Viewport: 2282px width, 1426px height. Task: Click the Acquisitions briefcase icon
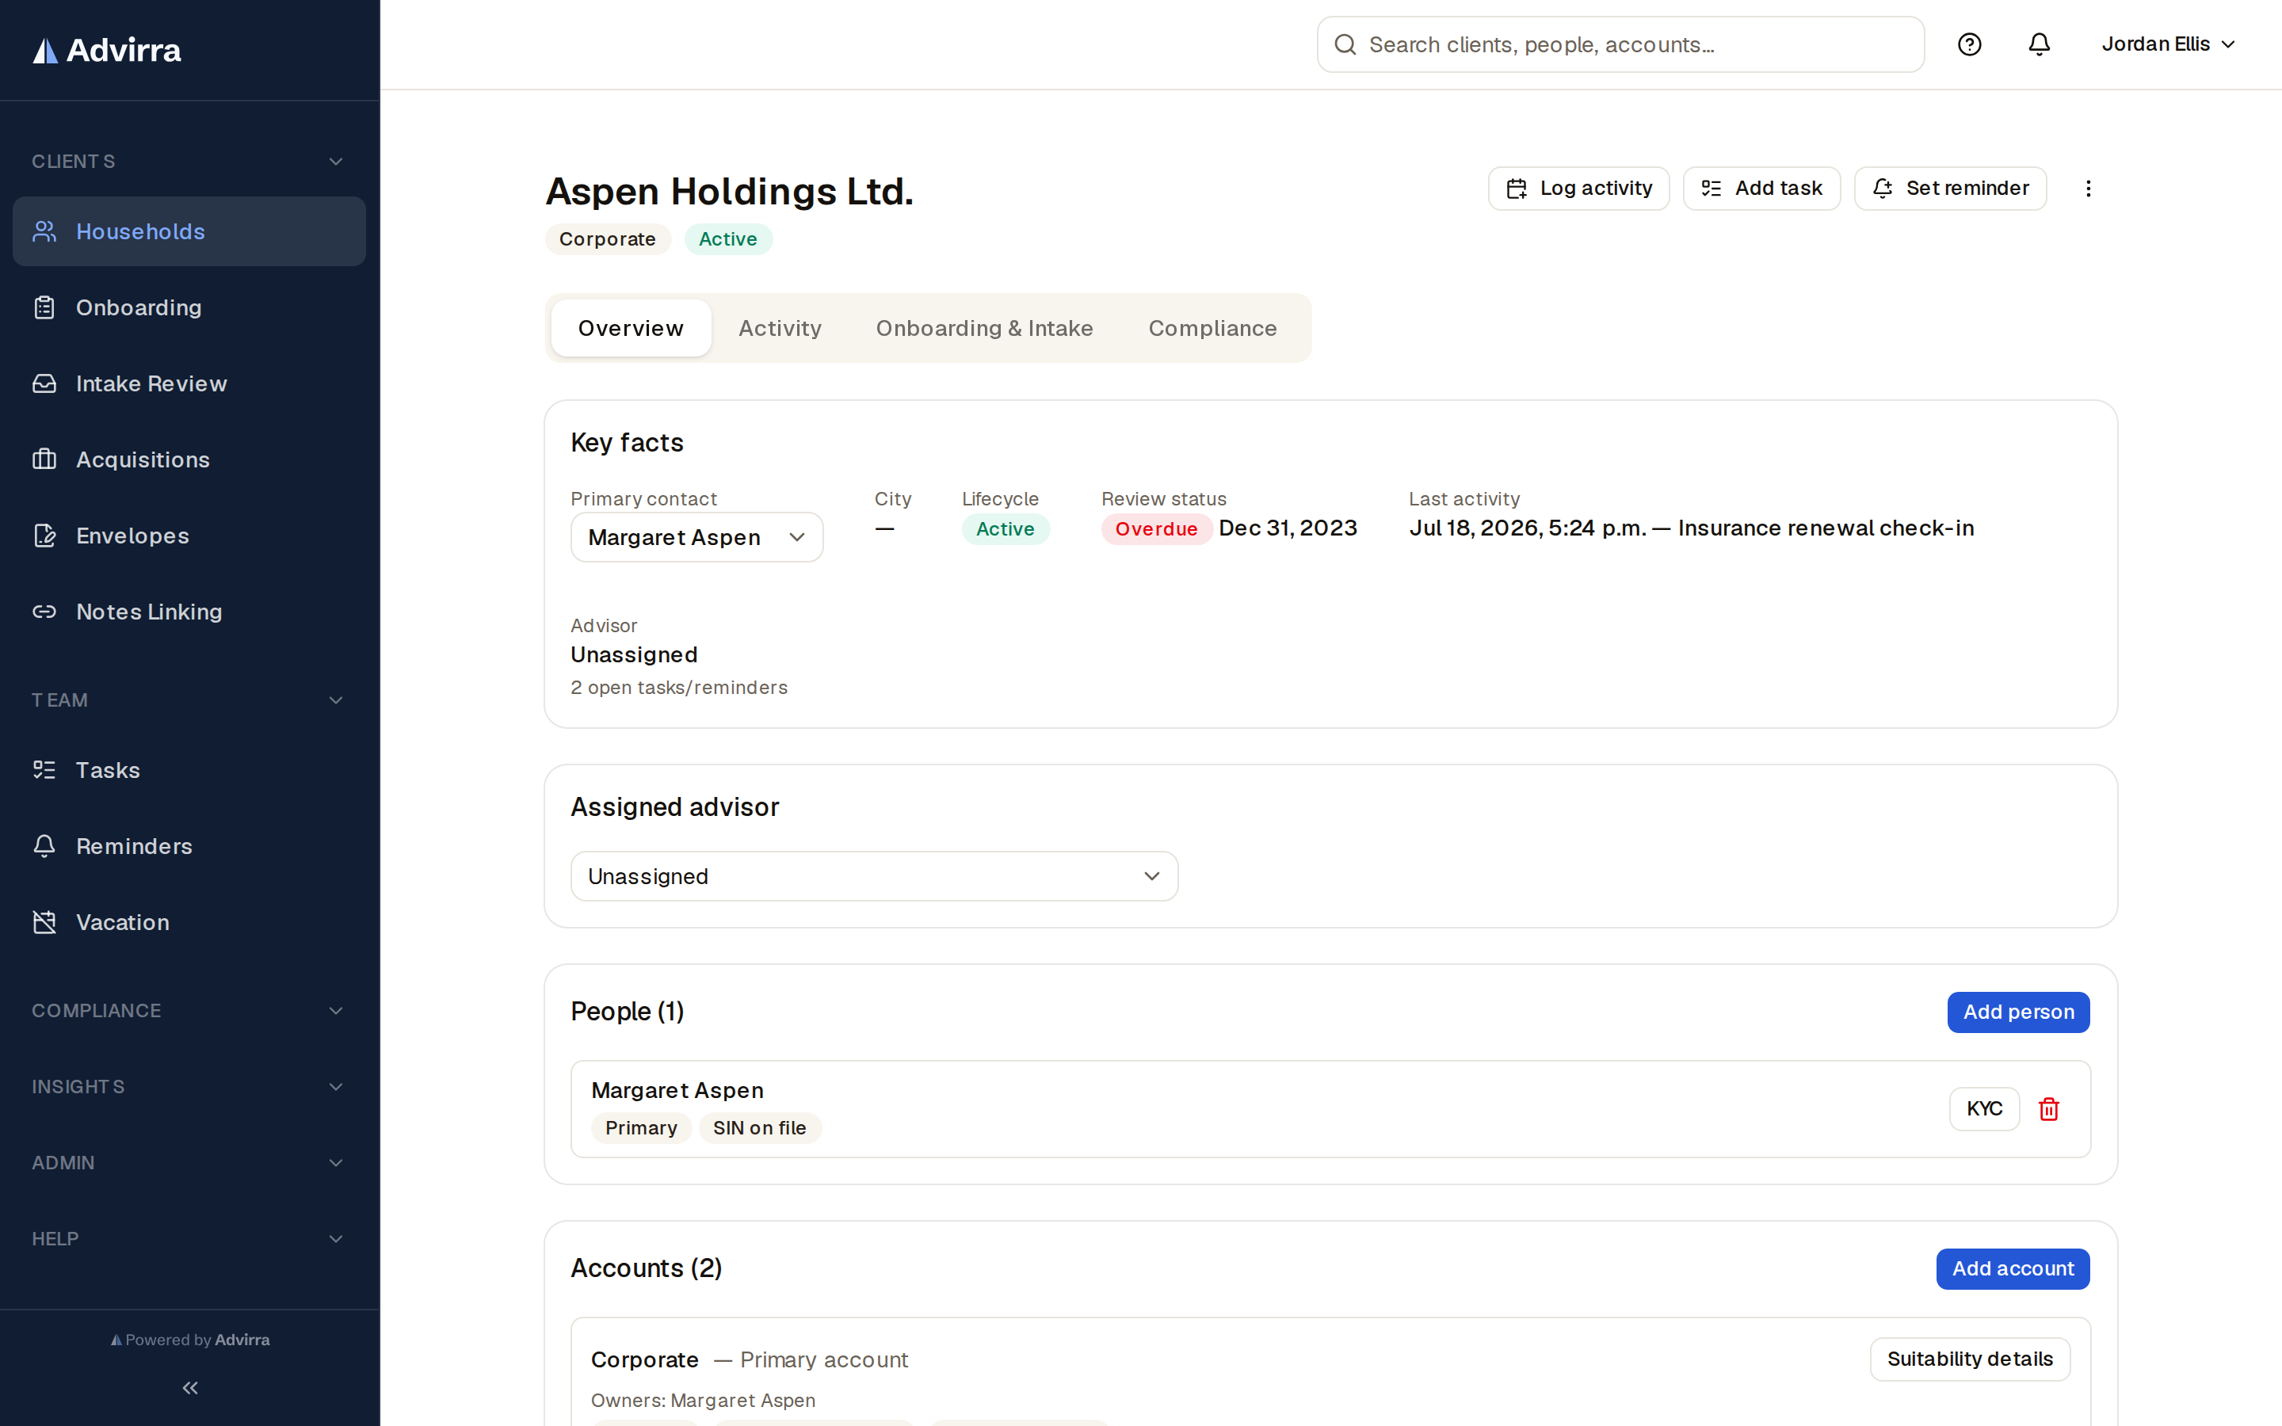[x=44, y=459]
